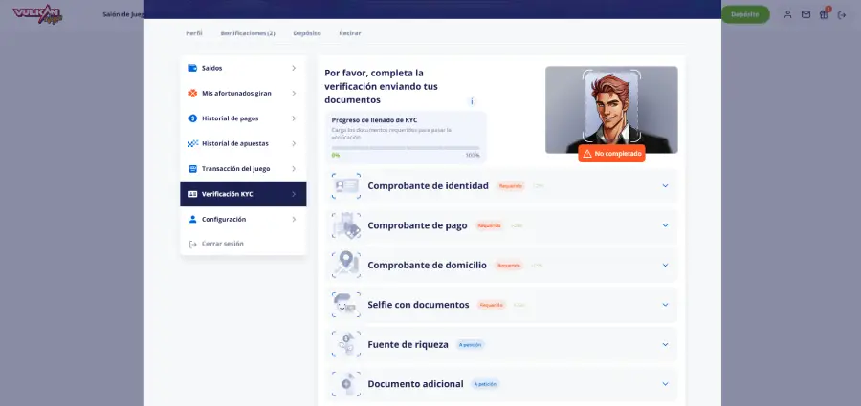Expand Comprobante de identidad section chevron
The width and height of the screenshot is (861, 406).
[x=665, y=186]
